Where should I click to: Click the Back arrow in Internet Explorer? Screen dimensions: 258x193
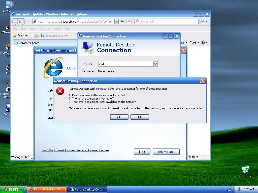coord(15,21)
